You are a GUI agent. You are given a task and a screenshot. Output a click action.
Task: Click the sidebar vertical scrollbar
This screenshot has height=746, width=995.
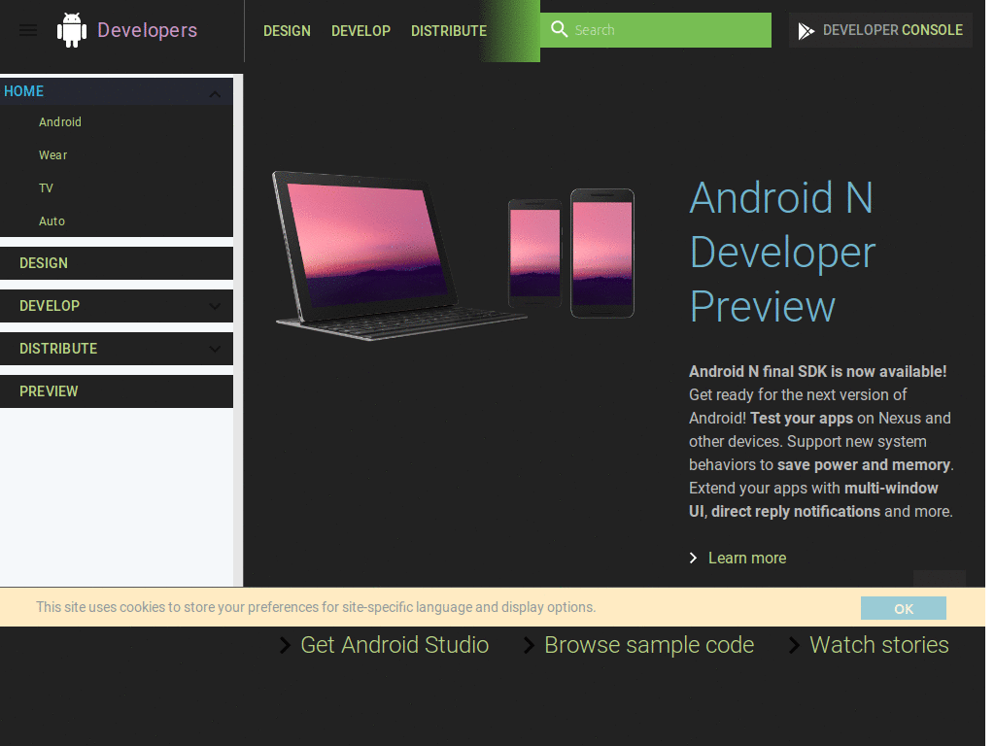click(x=238, y=330)
